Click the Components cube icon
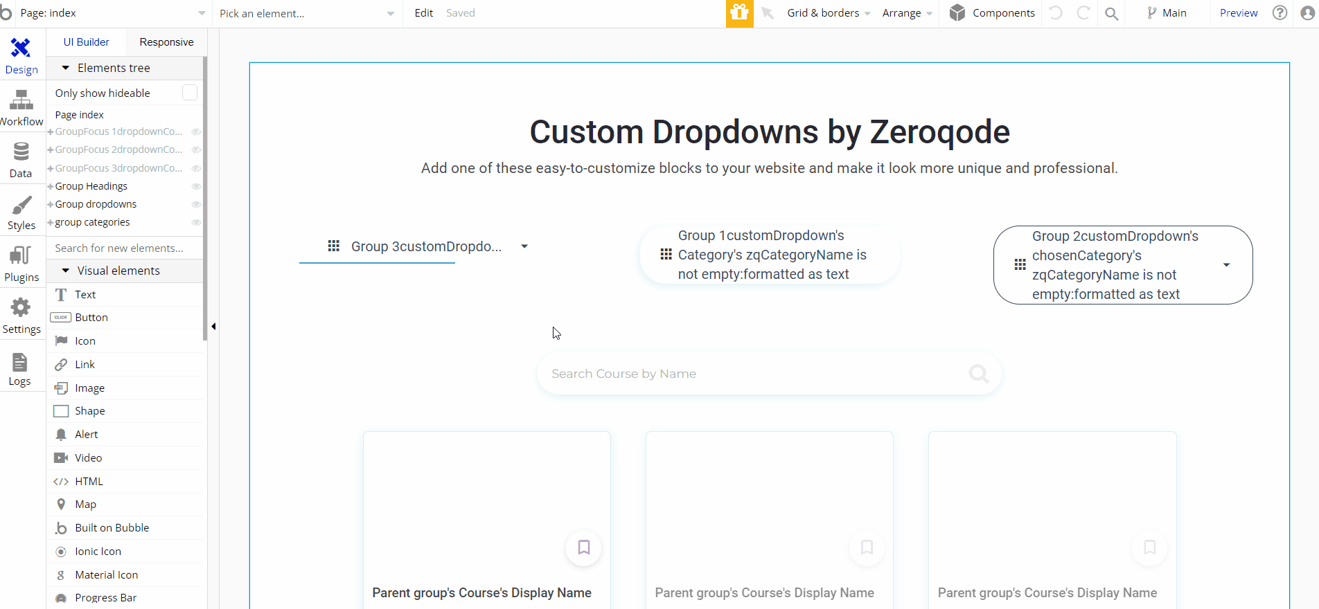The width and height of the screenshot is (1319, 609). (957, 12)
